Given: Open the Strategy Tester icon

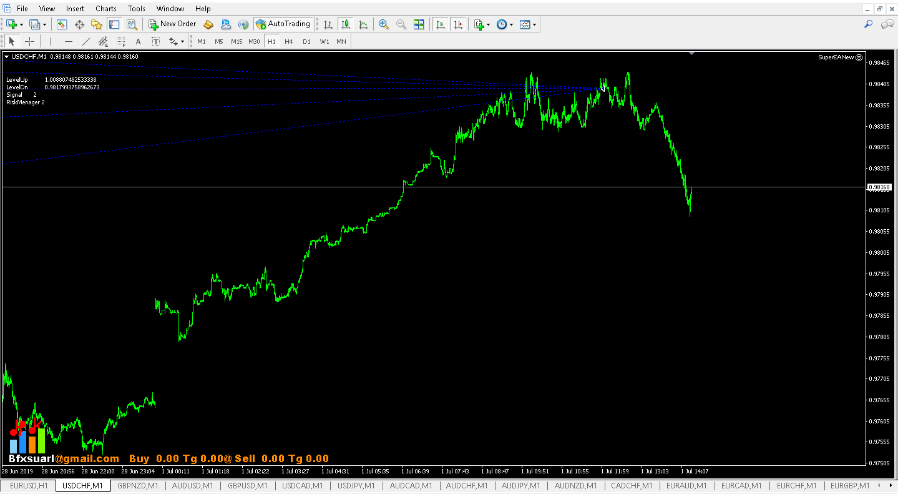Looking at the screenshot, I should point(132,24).
